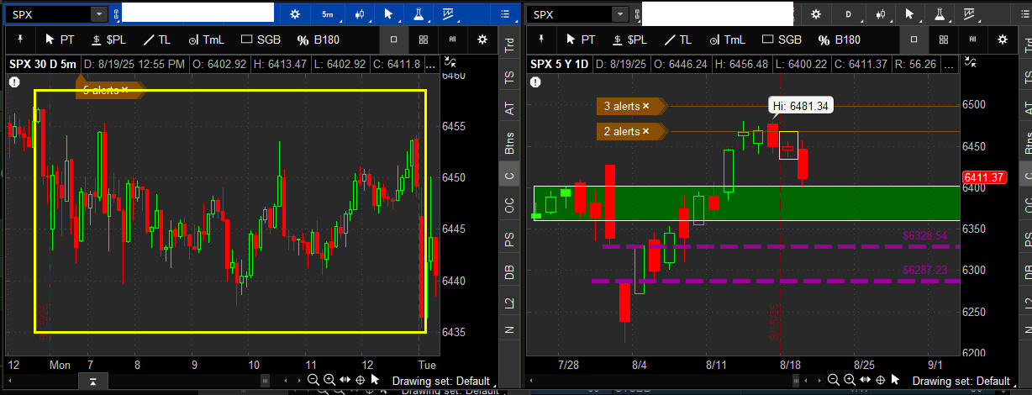Select SGB rectangle tool in right chart
This screenshot has height=395, width=1032.
[782, 39]
